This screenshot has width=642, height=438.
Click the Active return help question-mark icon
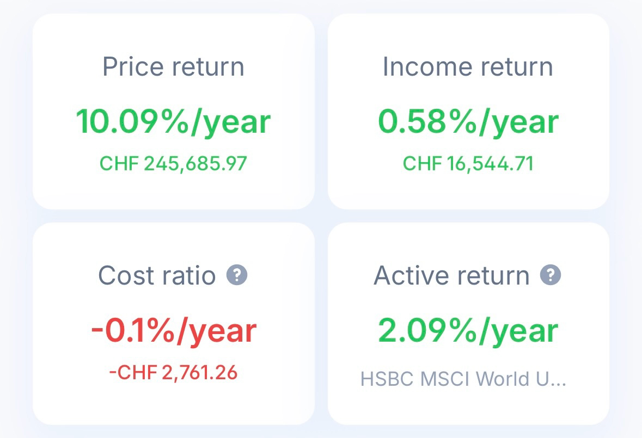(x=550, y=275)
